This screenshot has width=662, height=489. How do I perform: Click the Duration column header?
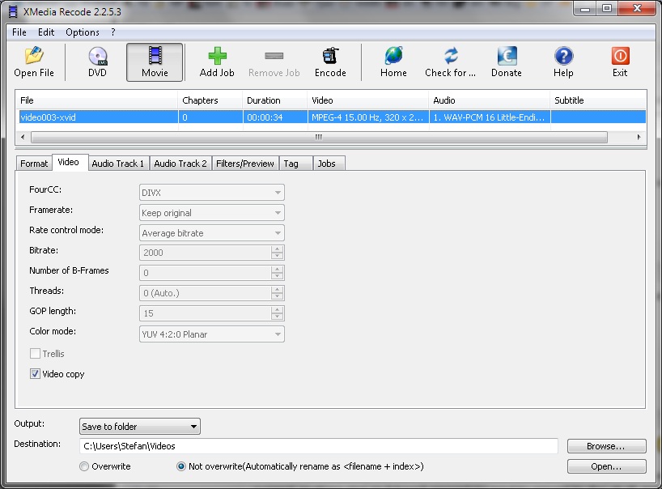[x=275, y=100]
